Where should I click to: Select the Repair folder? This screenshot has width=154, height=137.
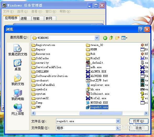38,49
